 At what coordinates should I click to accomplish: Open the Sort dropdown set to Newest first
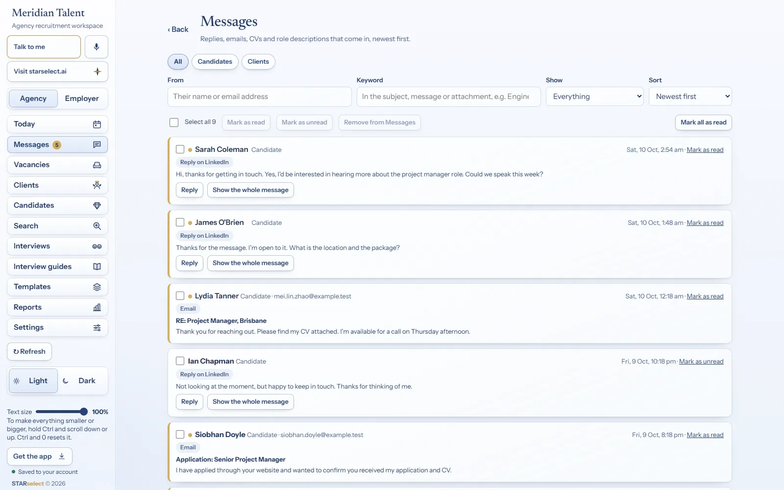point(690,97)
